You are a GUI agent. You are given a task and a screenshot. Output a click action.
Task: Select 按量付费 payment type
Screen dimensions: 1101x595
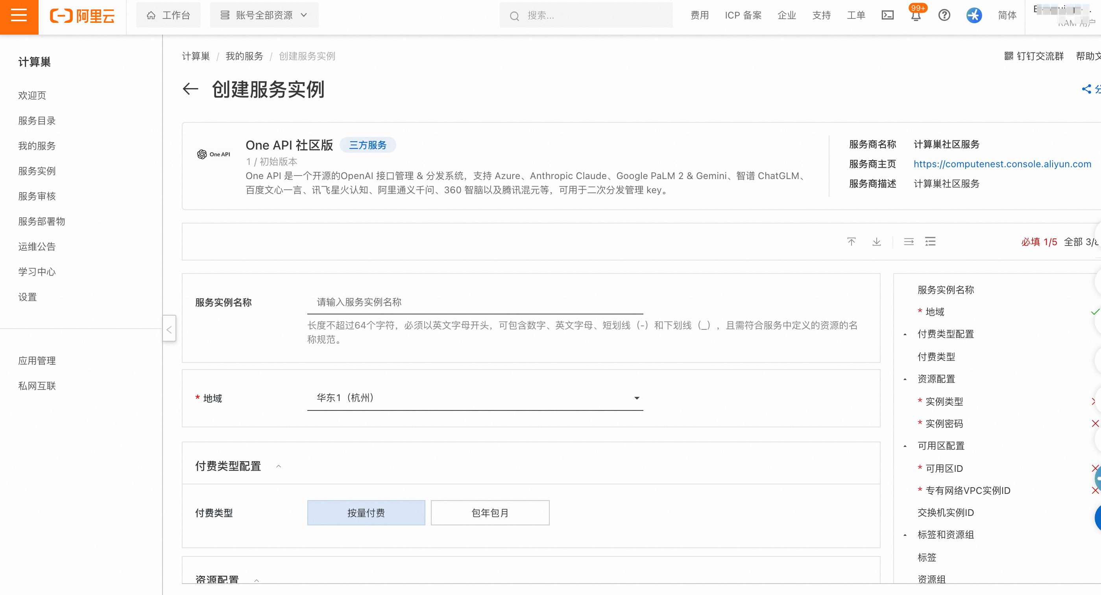pyautogui.click(x=366, y=512)
